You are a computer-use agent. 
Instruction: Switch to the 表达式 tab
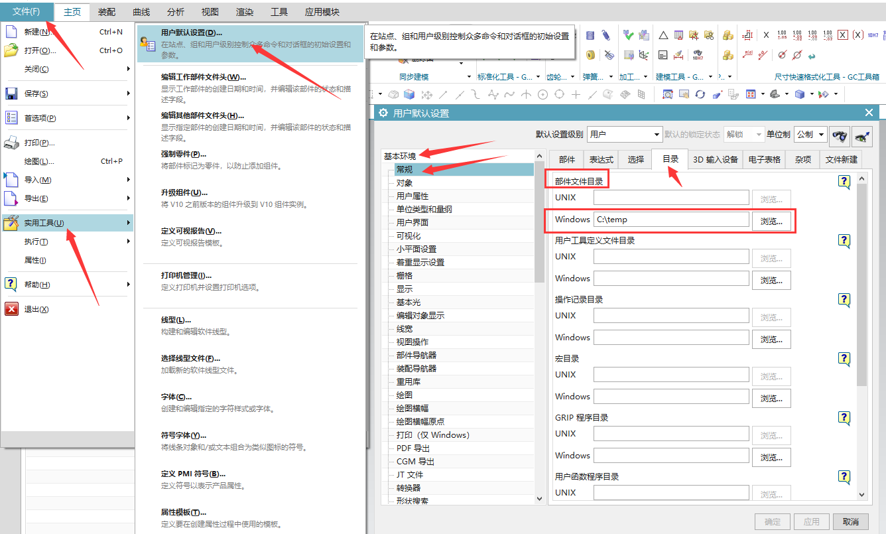coord(601,159)
